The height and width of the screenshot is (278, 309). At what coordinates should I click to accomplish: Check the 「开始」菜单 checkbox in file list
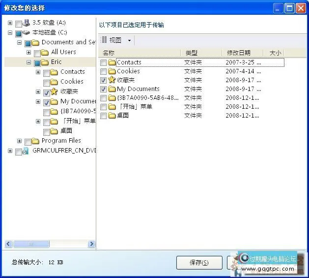(x=104, y=107)
